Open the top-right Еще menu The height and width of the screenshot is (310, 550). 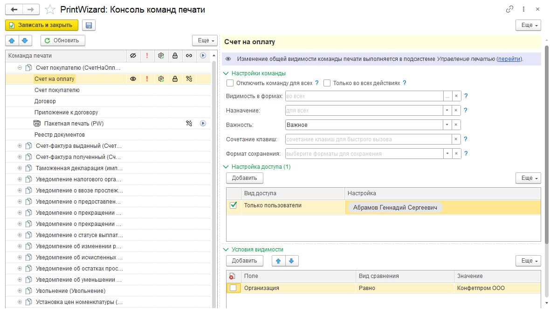528,25
